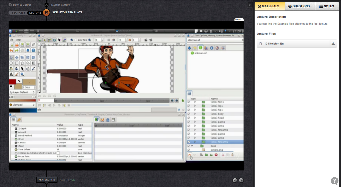Click the Next Lecture button
This screenshot has height=187, width=341.
click(x=47, y=180)
